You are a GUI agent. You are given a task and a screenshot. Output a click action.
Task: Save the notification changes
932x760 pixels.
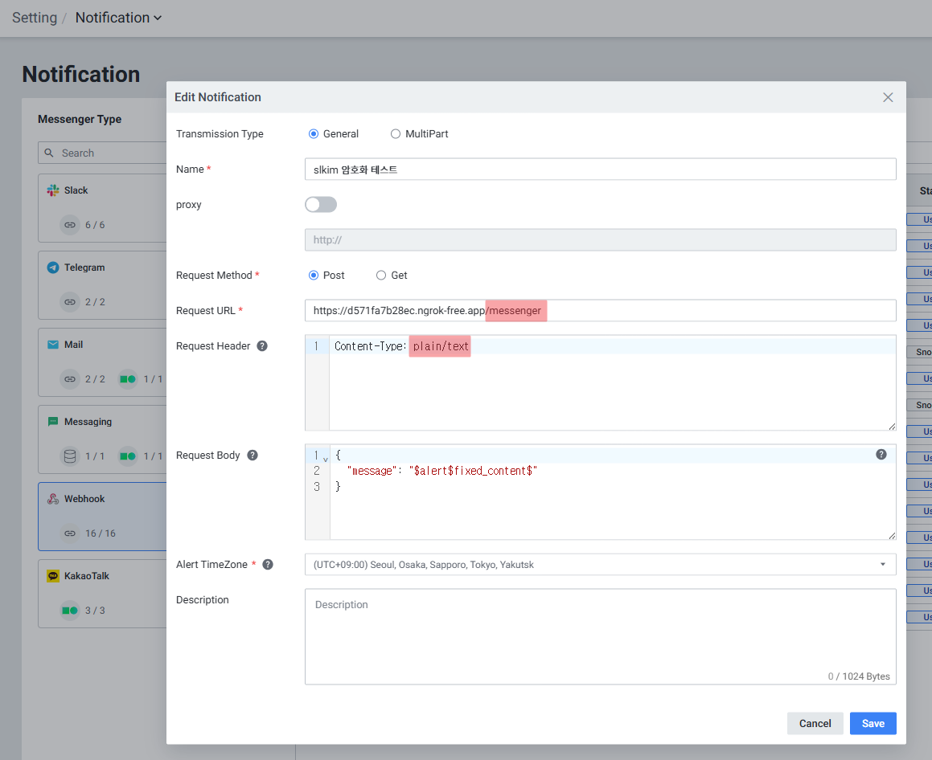click(x=872, y=723)
